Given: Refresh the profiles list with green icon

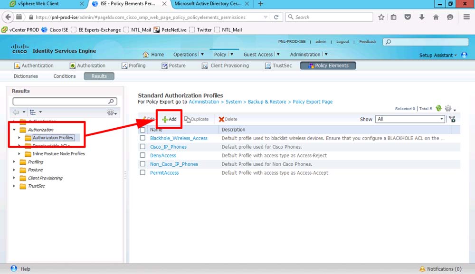Looking at the screenshot, I should click(438, 108).
